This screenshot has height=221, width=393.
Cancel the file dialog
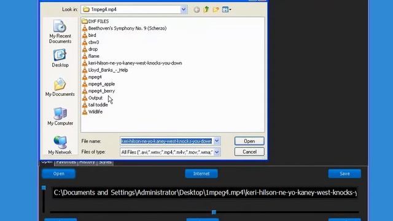pyautogui.click(x=249, y=152)
